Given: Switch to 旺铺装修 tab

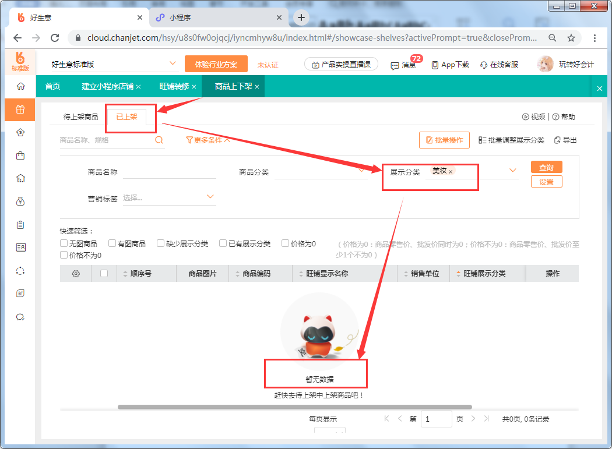Looking at the screenshot, I should (174, 86).
